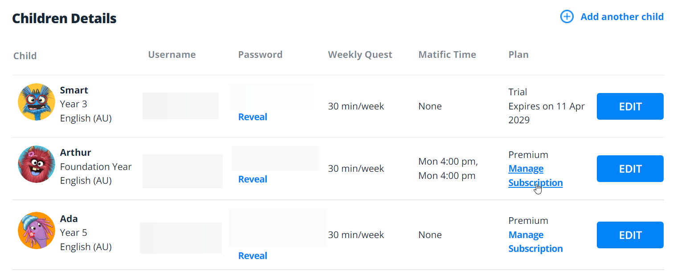Edit Arthur's child details

[x=630, y=169]
